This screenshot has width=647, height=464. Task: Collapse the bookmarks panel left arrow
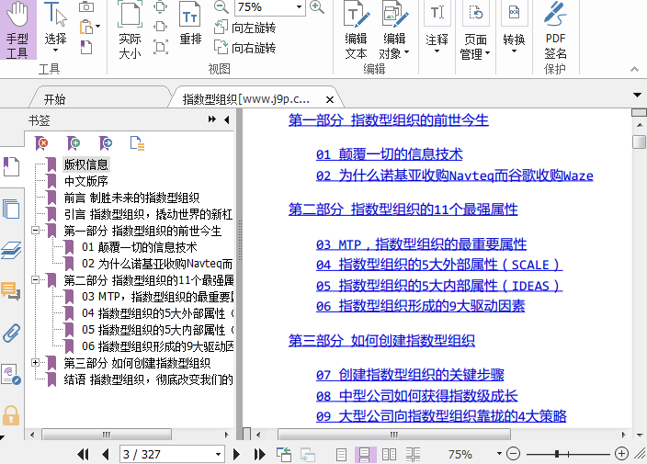pyautogui.click(x=226, y=119)
